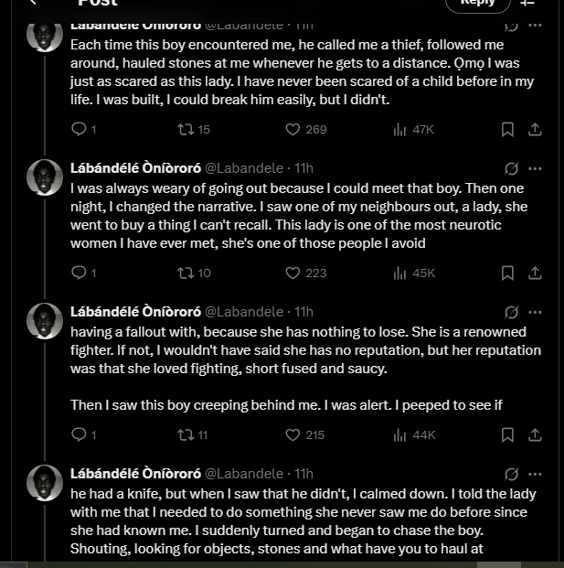View analytics of the 44K views tweet
Viewport: 564px width, 568px height.
pos(399,435)
